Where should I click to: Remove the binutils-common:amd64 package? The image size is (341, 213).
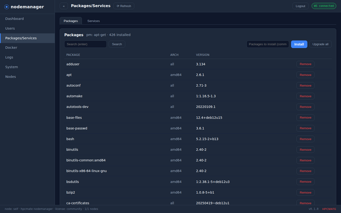pos(305,160)
